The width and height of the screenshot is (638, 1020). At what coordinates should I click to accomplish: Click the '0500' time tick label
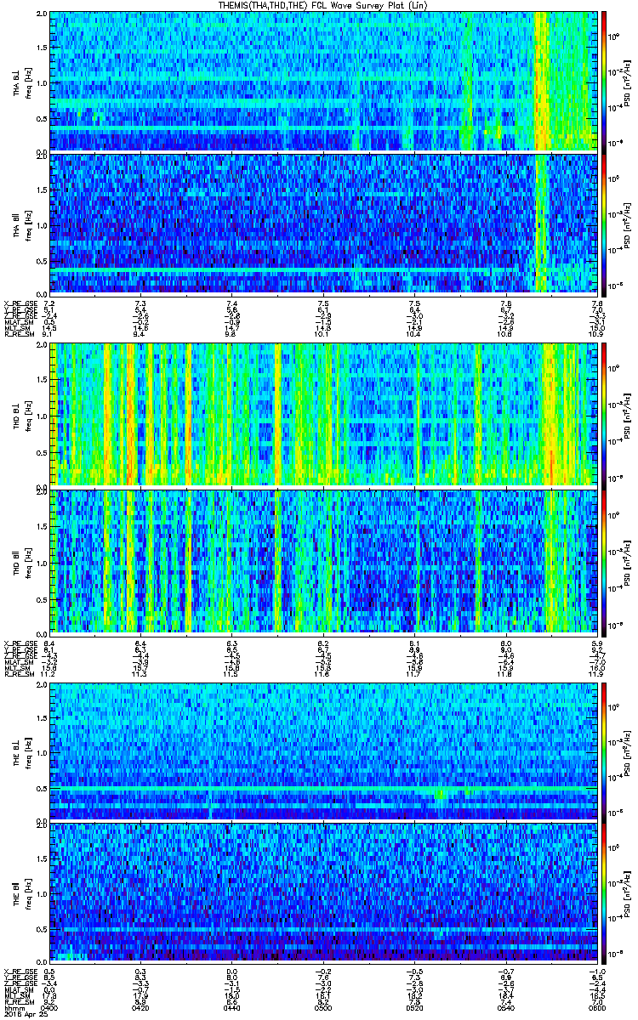[x=323, y=1006]
